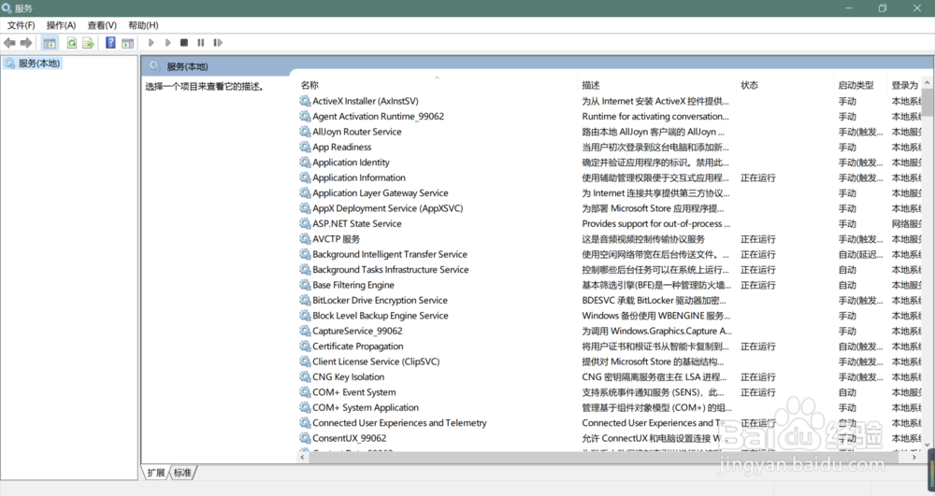Click the AllJoyn Router Service gear icon
Viewport: 935px width, 496px height.
click(x=305, y=132)
